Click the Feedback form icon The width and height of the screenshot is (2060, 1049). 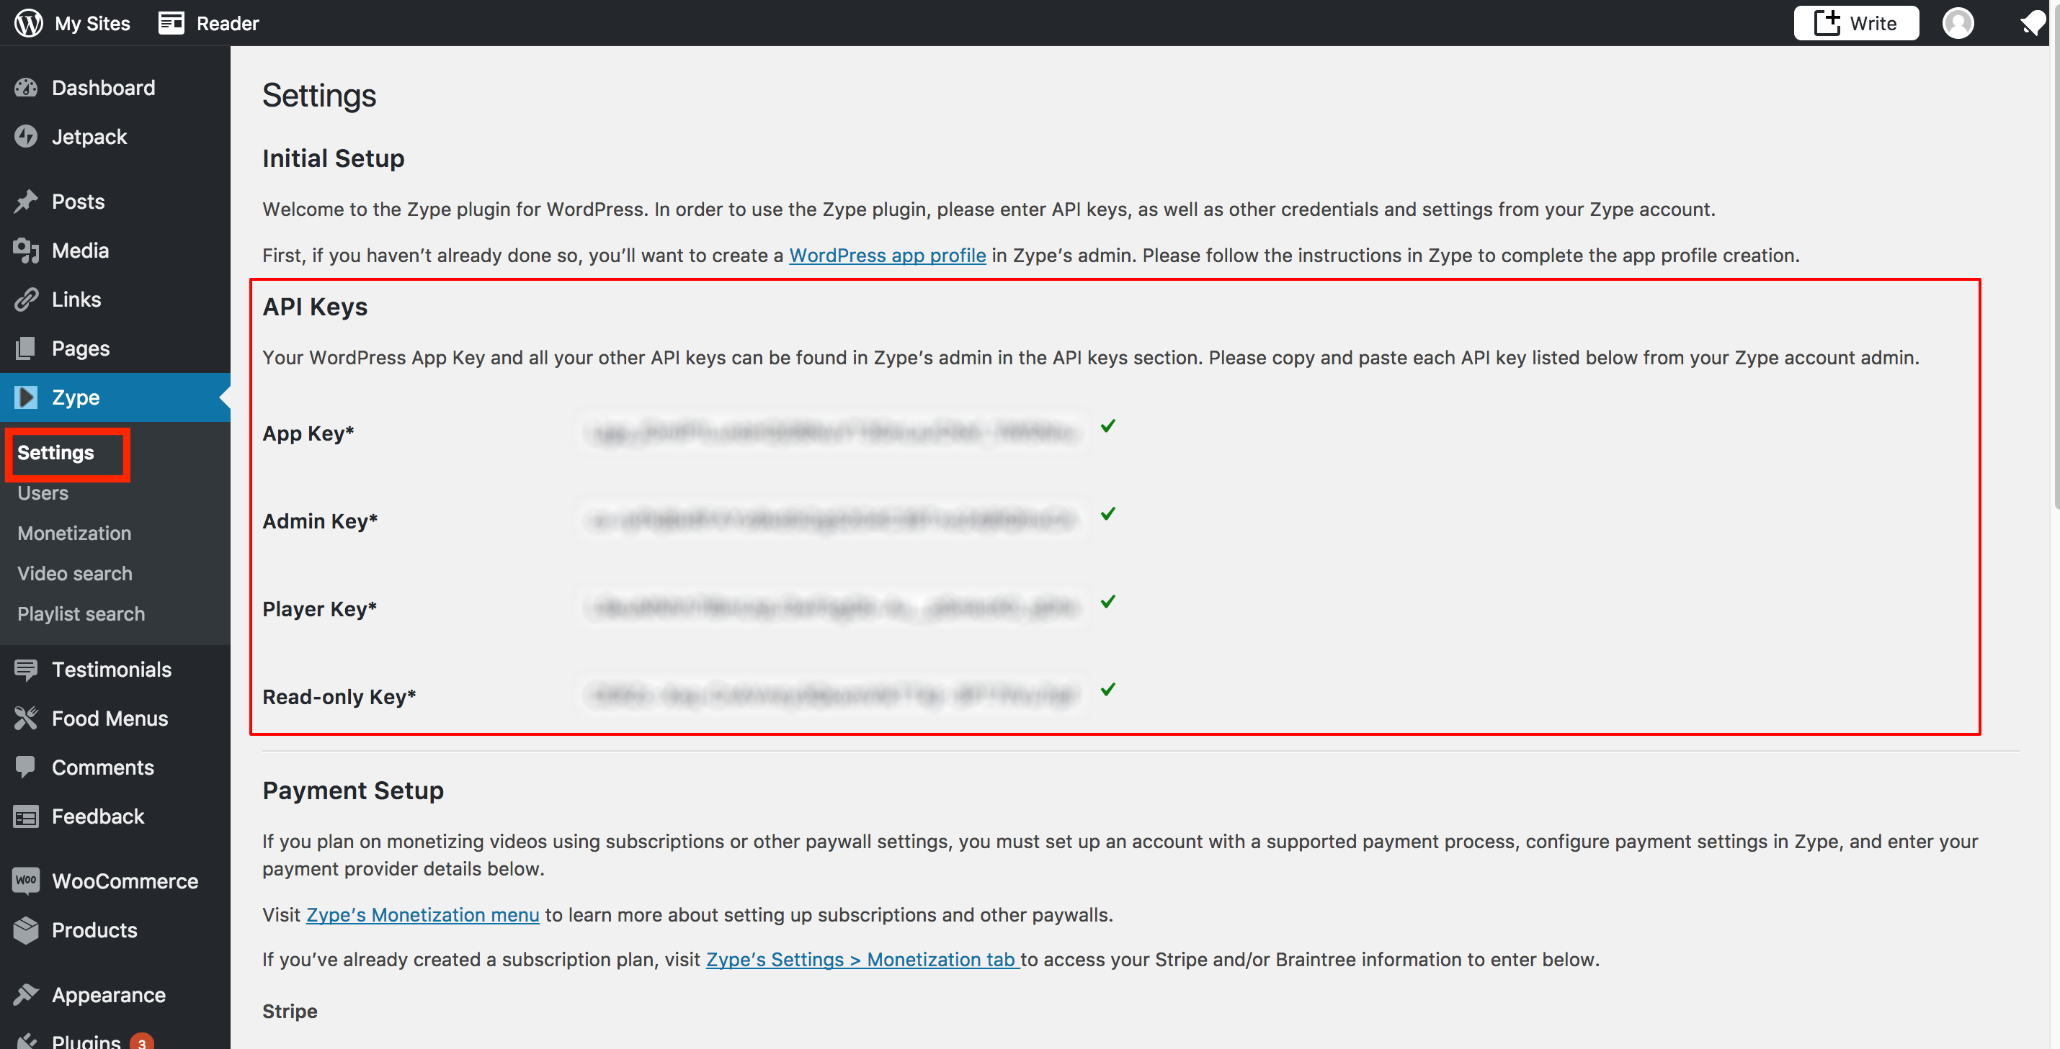pyautogui.click(x=26, y=816)
